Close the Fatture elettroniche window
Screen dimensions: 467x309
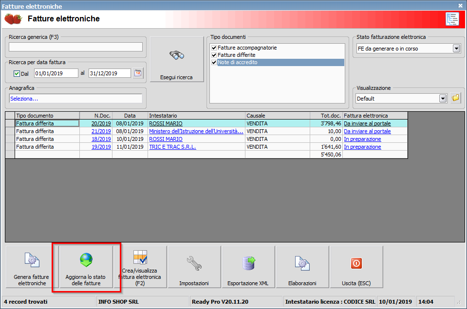460,5
